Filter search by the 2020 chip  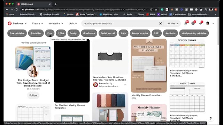coord(61,33)
